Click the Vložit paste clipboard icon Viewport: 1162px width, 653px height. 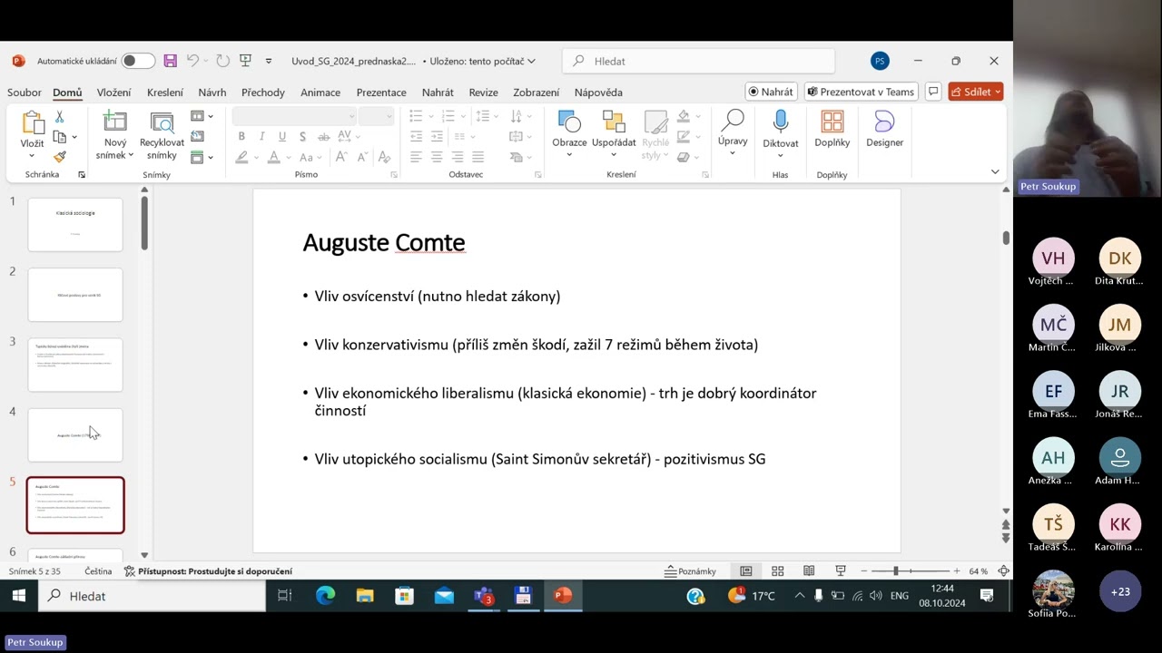click(x=32, y=123)
